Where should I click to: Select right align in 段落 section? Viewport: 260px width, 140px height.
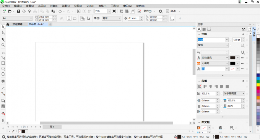pos(216,86)
